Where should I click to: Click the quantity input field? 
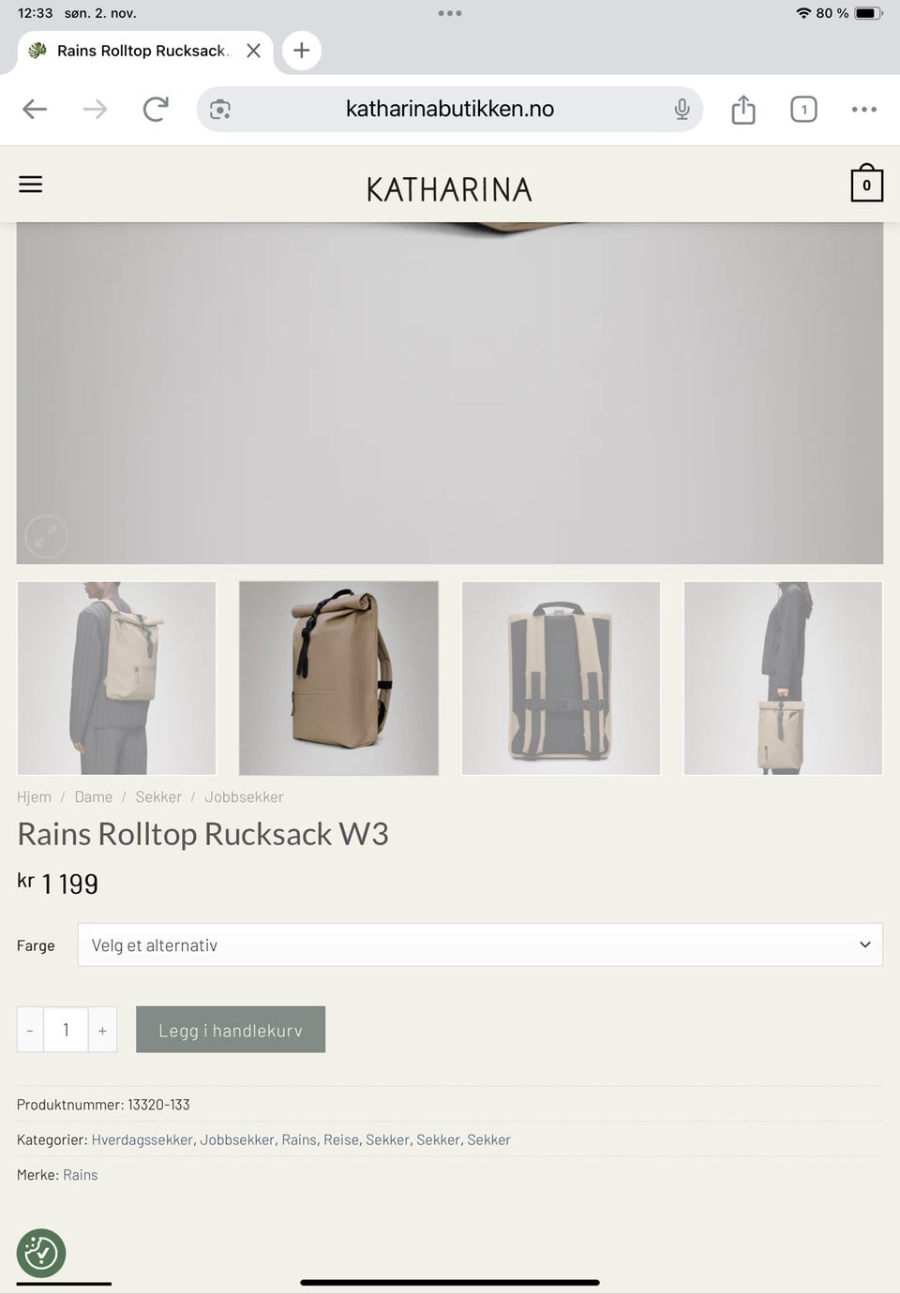coord(66,1030)
